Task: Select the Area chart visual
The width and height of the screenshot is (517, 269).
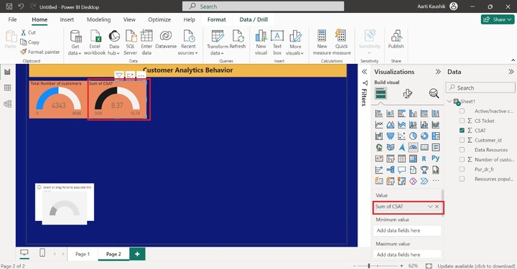Action: pyautogui.click(x=391, y=125)
